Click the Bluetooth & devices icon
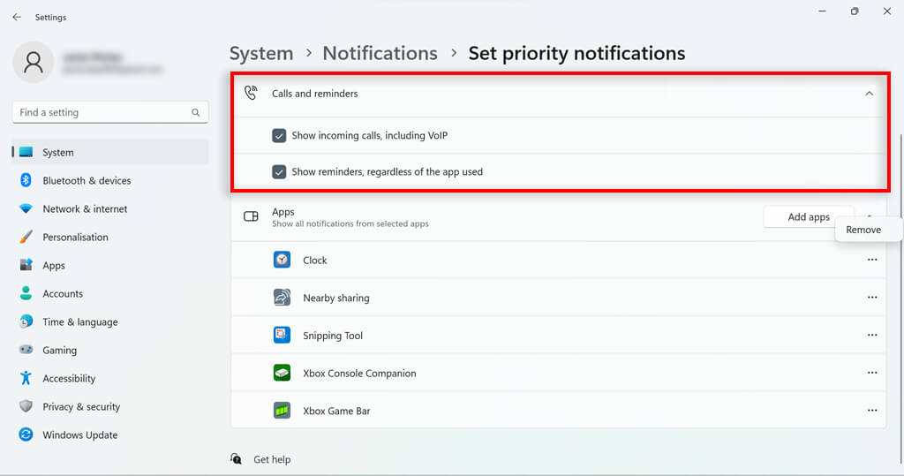904x476 pixels. [x=26, y=180]
